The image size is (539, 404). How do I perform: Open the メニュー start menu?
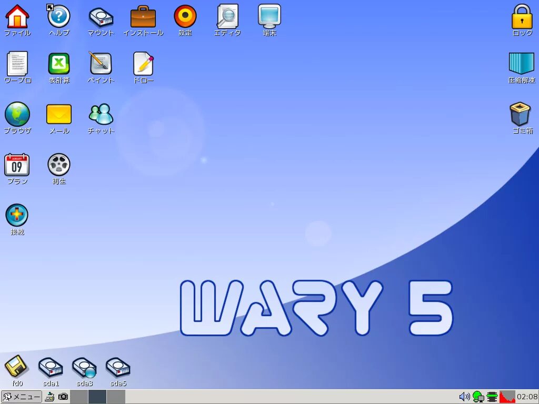point(21,397)
